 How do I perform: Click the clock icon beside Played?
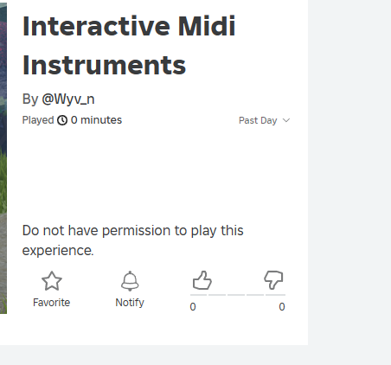pos(62,120)
